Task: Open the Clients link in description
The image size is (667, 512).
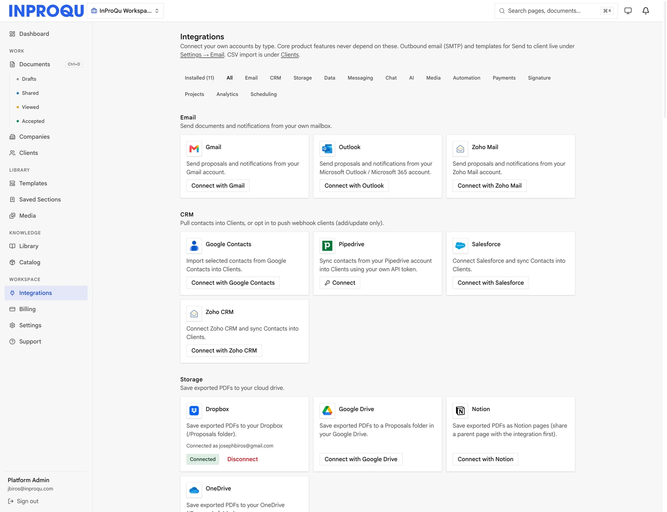Action: (290, 55)
